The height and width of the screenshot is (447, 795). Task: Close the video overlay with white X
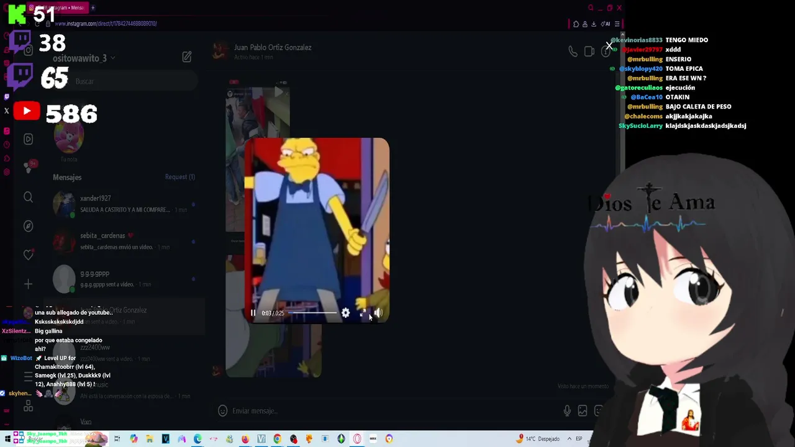pos(609,47)
